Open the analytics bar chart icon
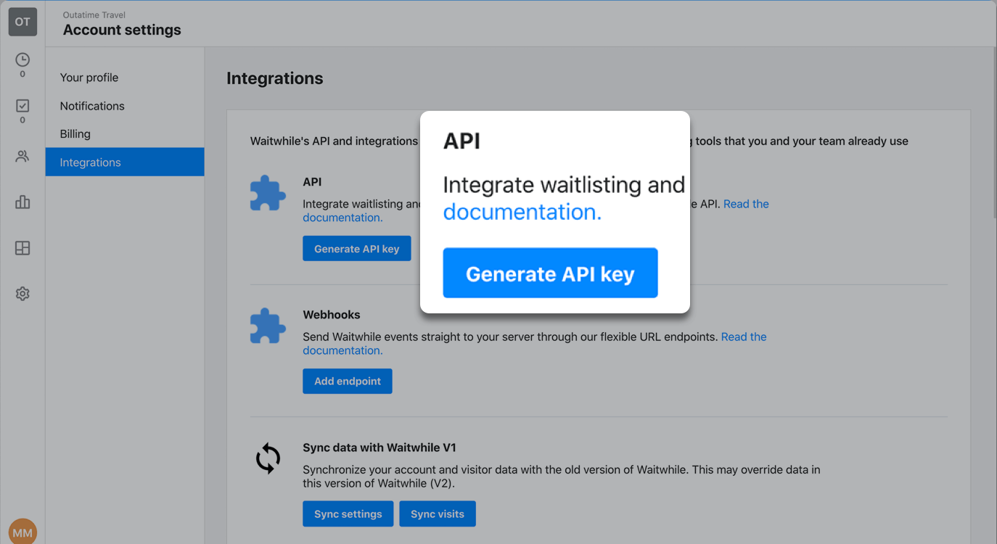Screen dimensions: 997x544 tap(22, 202)
